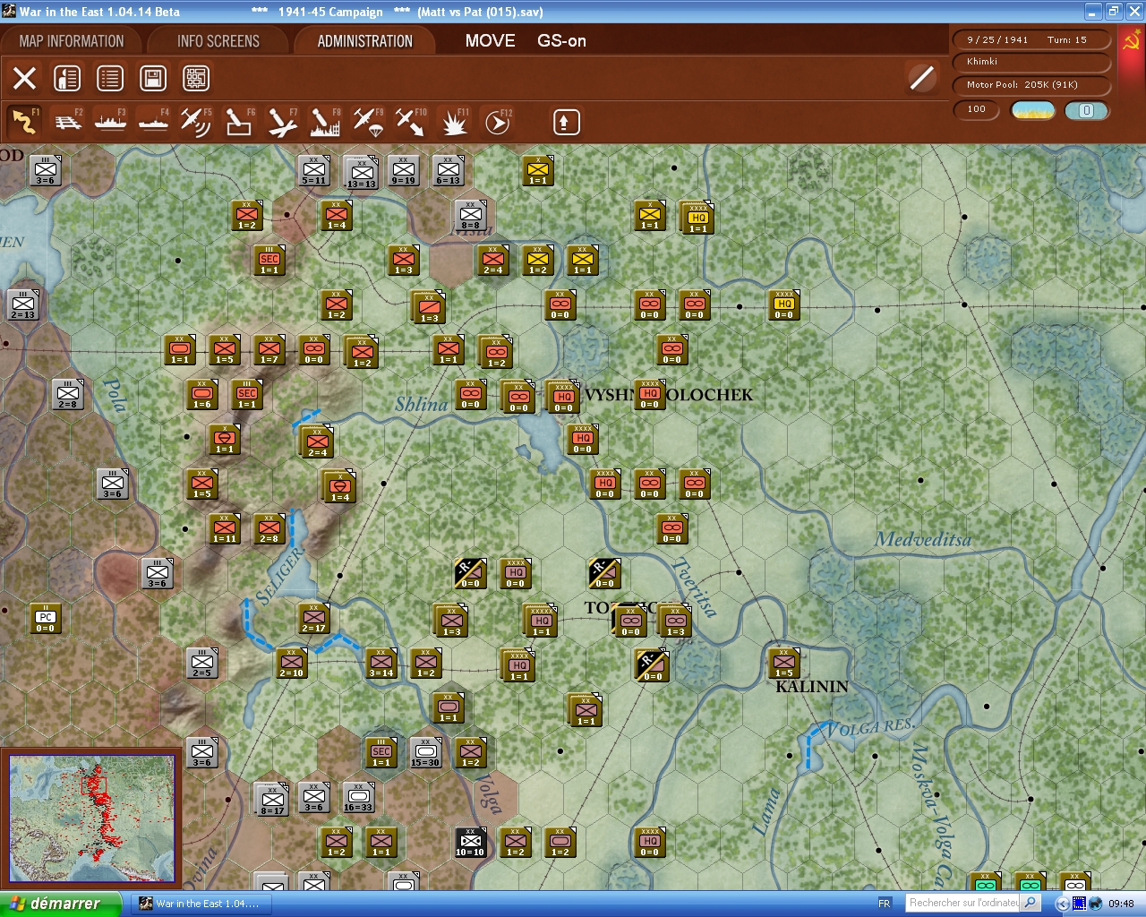Select the unit counter labeled 9=19
Viewport: 1146px width, 917px height.
(x=403, y=170)
